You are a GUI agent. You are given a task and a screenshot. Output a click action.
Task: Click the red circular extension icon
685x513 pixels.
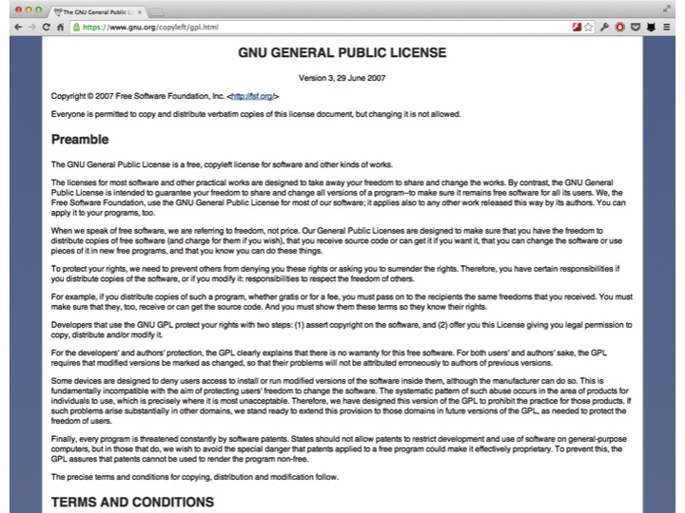[x=620, y=27]
